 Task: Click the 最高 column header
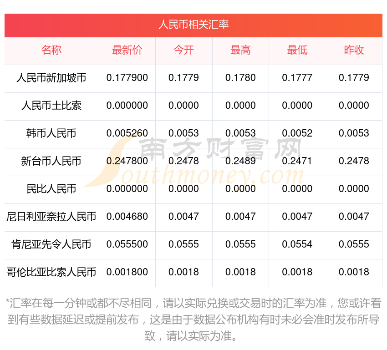[240, 50]
